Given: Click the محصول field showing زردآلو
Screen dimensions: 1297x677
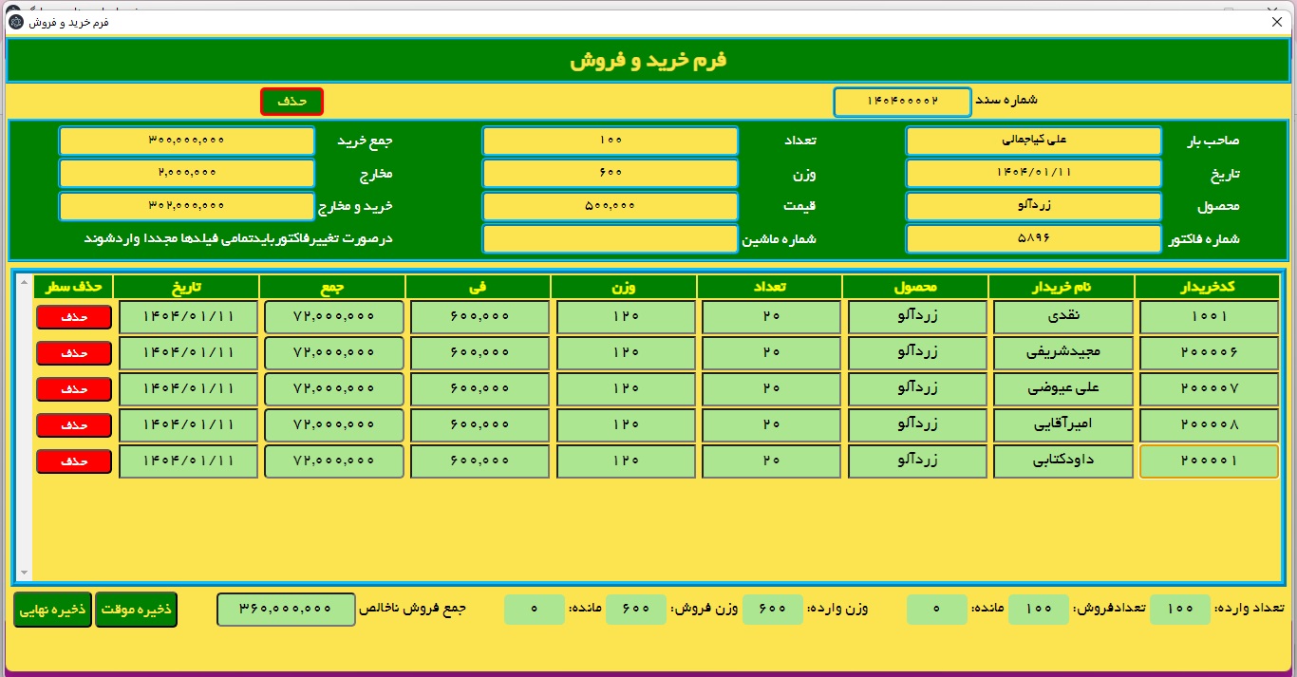Looking at the screenshot, I should [1033, 206].
